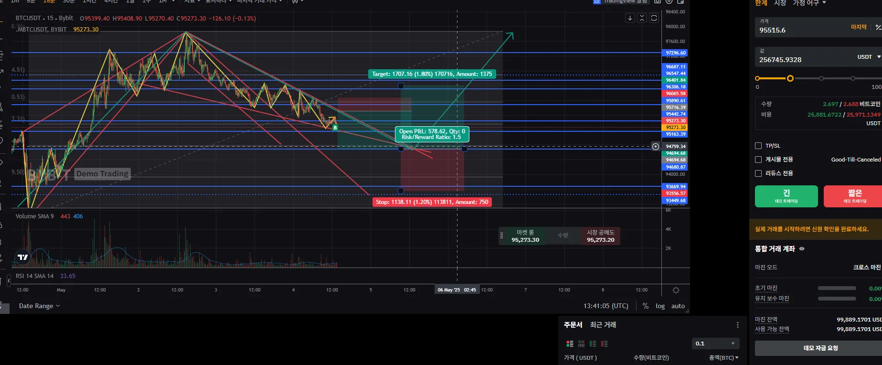Enable the TP/SL checkbox
Screen dimensions: 882x365
click(x=758, y=146)
